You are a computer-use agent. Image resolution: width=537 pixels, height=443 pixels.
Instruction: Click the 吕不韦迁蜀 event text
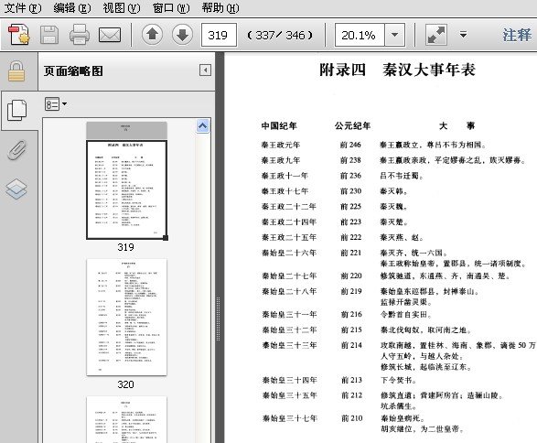click(403, 176)
